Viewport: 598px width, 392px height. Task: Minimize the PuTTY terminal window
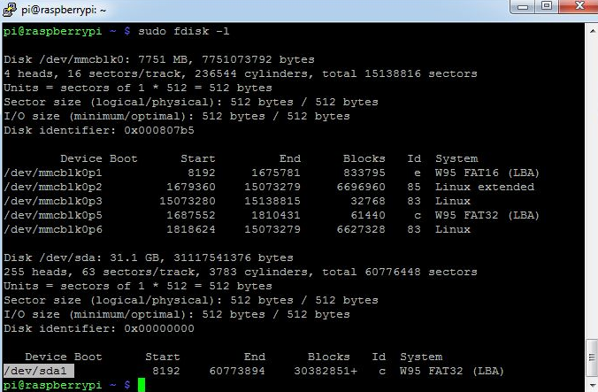[x=523, y=6]
